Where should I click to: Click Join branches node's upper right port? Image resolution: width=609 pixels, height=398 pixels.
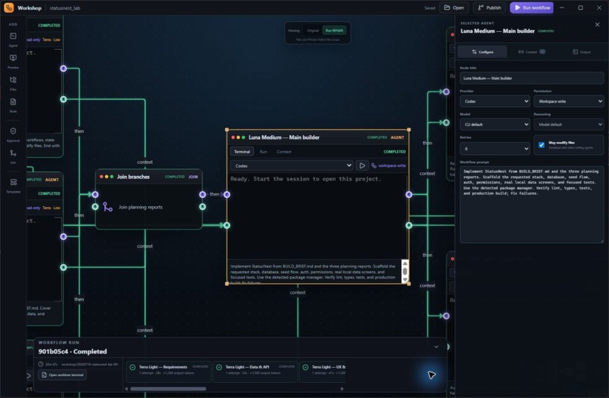(202, 195)
